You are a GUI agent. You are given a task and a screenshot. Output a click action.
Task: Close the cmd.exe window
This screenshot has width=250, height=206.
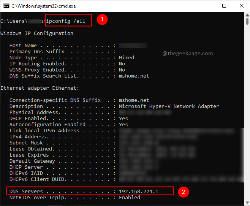click(241, 6)
